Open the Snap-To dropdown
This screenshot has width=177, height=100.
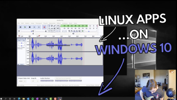click(35, 81)
